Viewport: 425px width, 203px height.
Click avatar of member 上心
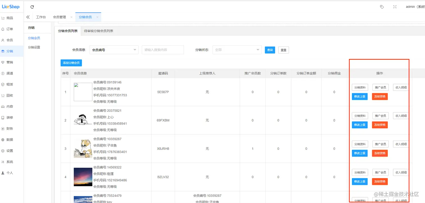click(83, 120)
